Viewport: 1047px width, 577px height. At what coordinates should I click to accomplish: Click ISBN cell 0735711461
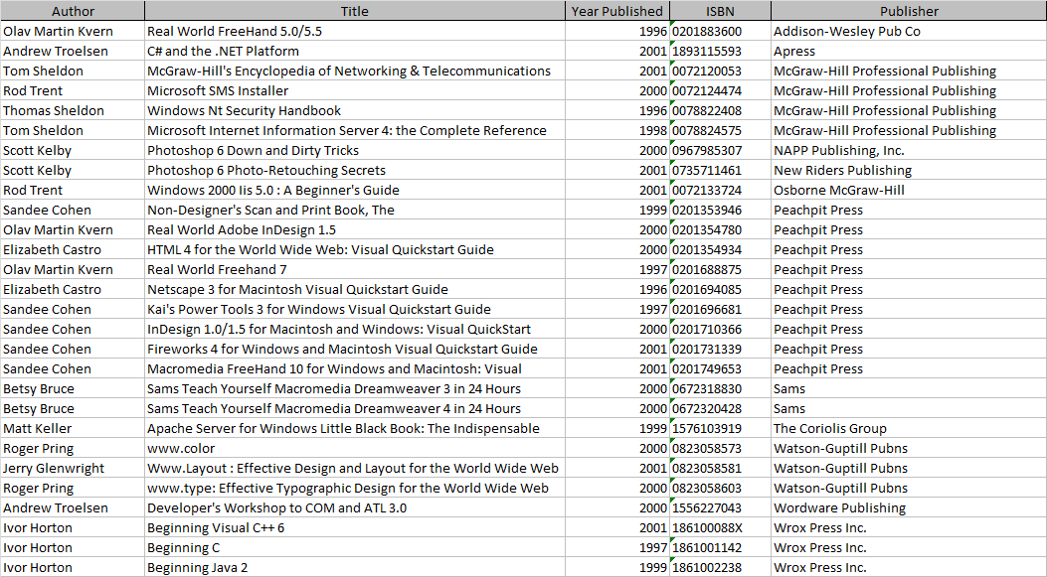[720, 170]
